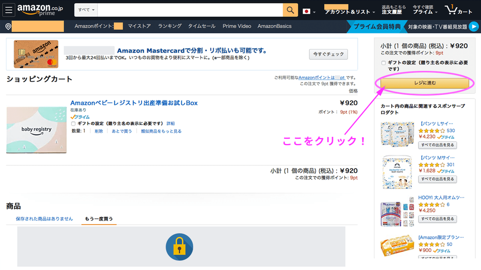Click the delivery location pin icon
Image resolution: width=481 pixels, height=270 pixels.
click(8, 27)
